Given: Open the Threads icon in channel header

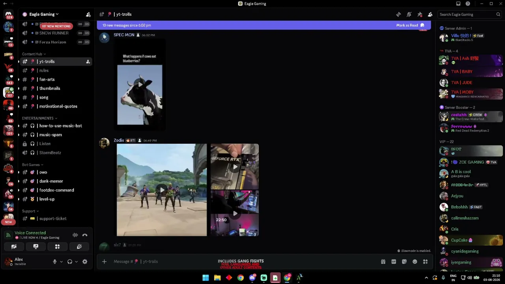Looking at the screenshot, I should 398,15.
